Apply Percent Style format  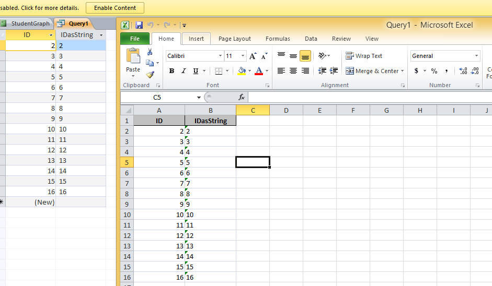click(434, 71)
